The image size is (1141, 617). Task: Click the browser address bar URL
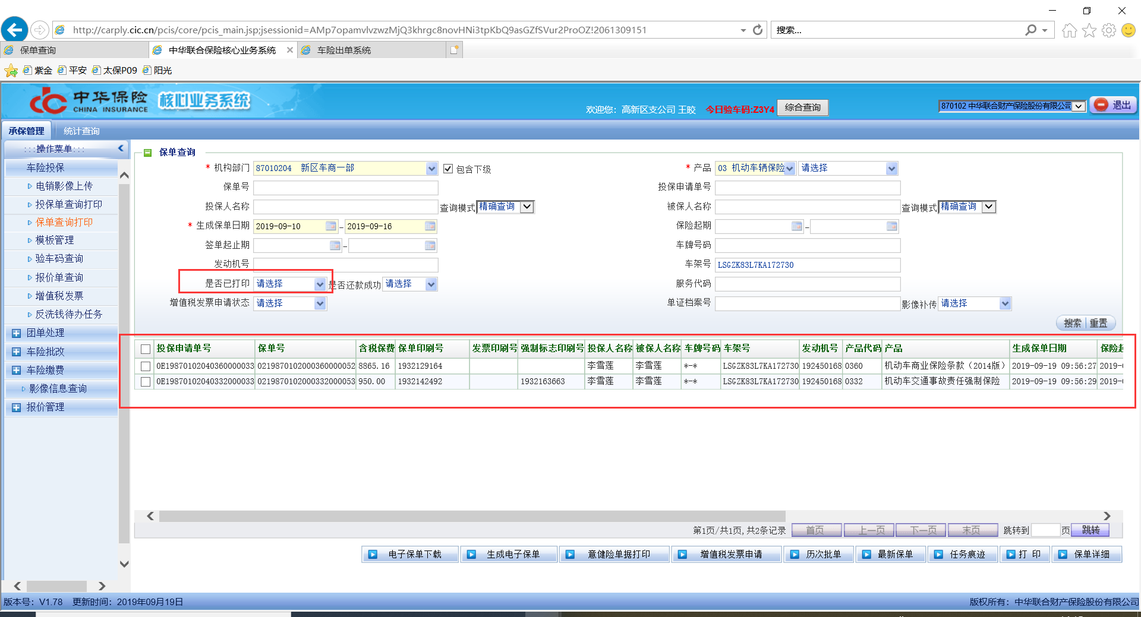click(x=360, y=30)
